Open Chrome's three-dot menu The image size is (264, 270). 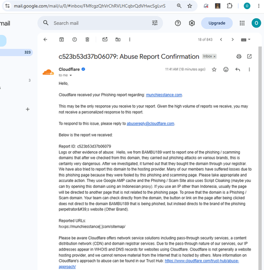[259, 6]
